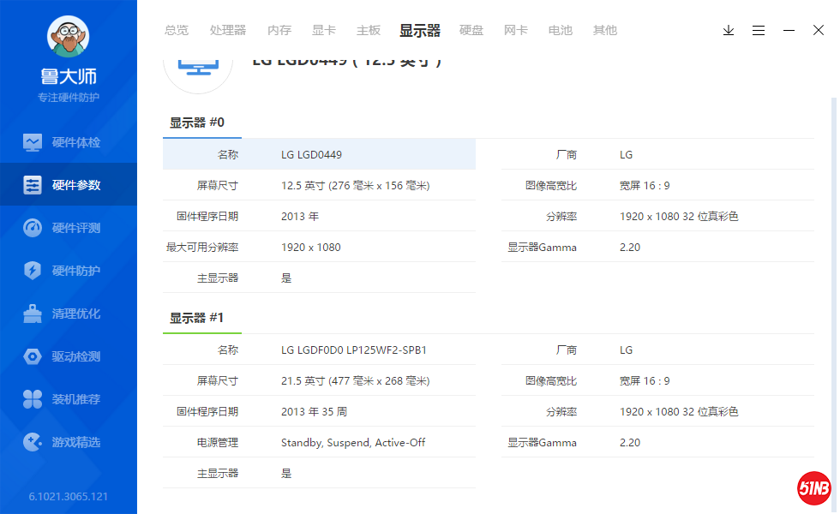This screenshot has width=840, height=514.
Task: Open 装机推荐 recommended apps icon
Action: (x=33, y=399)
